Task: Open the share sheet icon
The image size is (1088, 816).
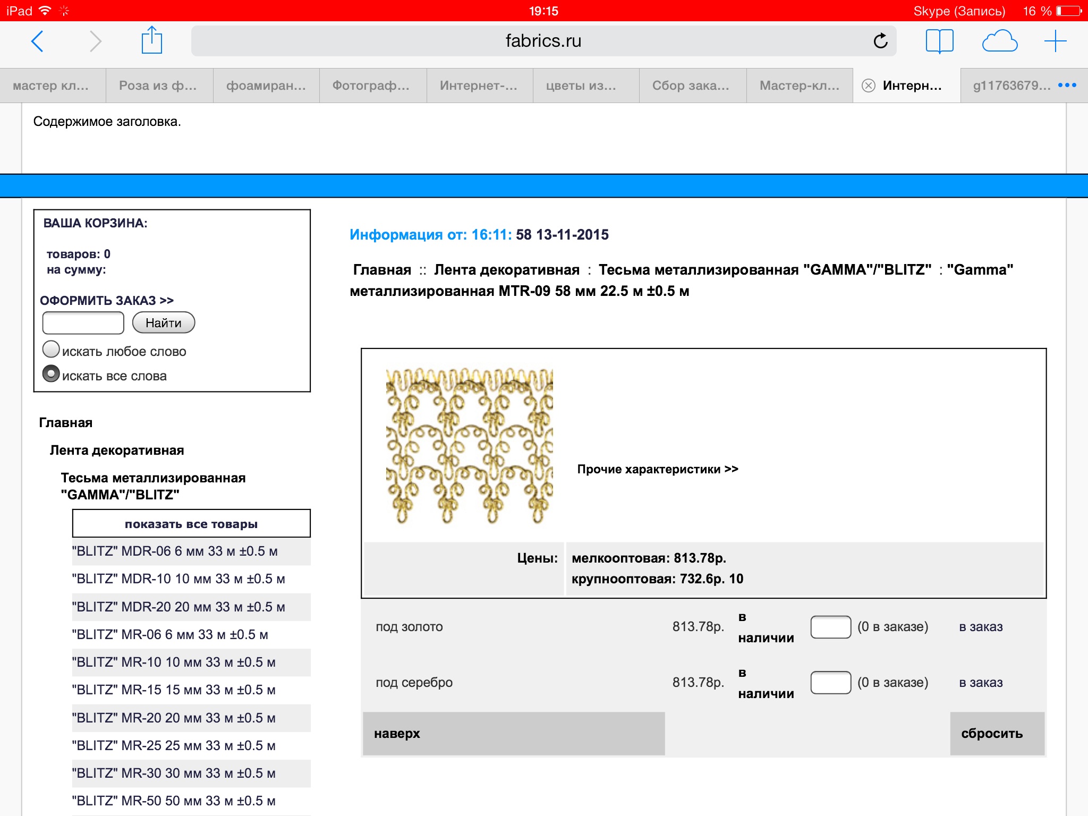Action: pos(152,40)
